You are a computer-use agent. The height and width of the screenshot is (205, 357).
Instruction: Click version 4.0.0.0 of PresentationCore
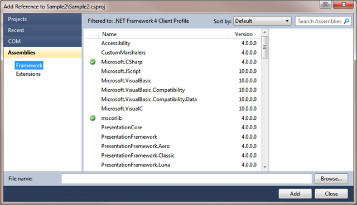[249, 127]
